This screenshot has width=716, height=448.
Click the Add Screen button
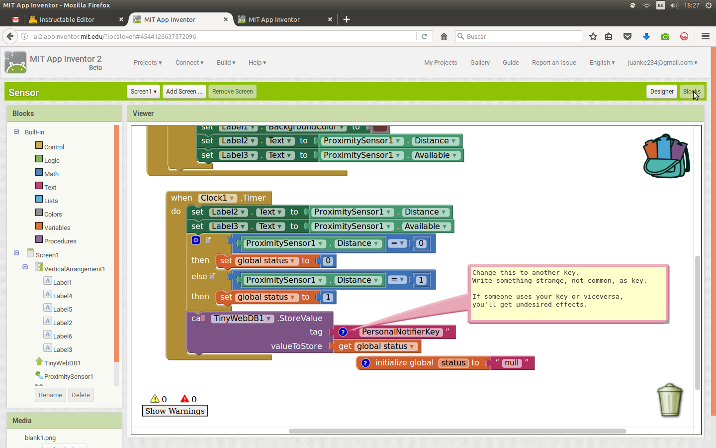point(184,92)
